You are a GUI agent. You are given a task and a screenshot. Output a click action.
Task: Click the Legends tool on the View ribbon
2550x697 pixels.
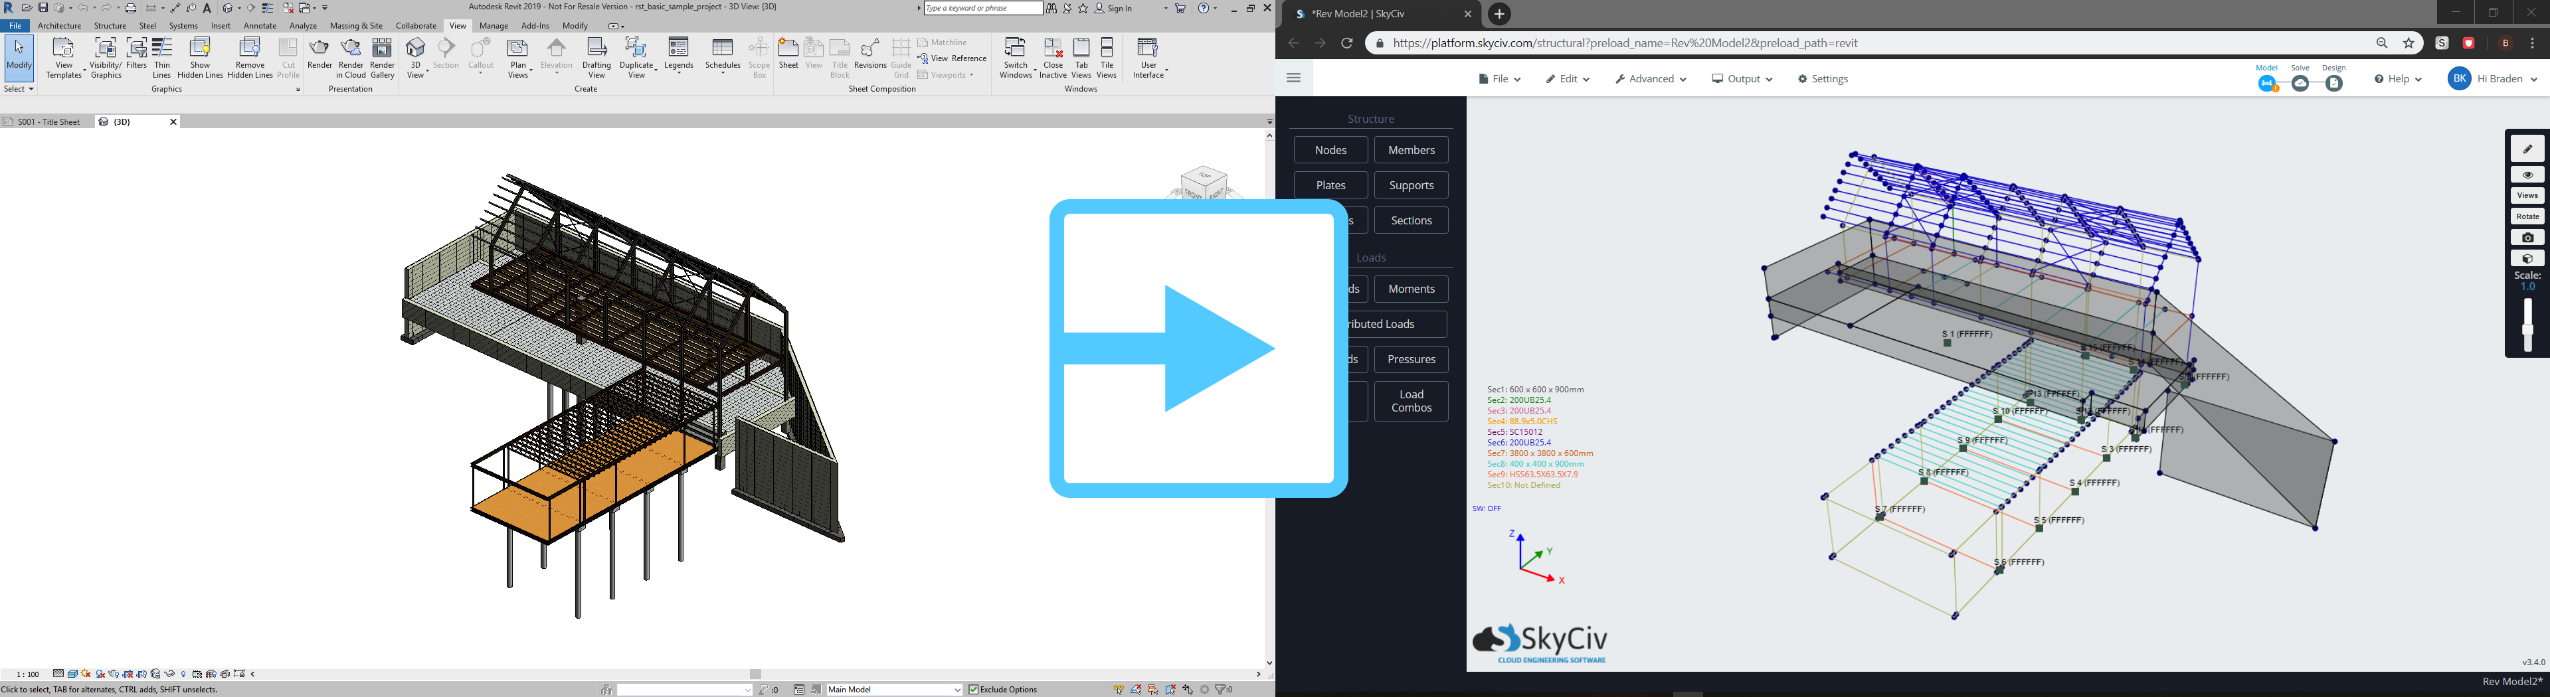click(679, 57)
